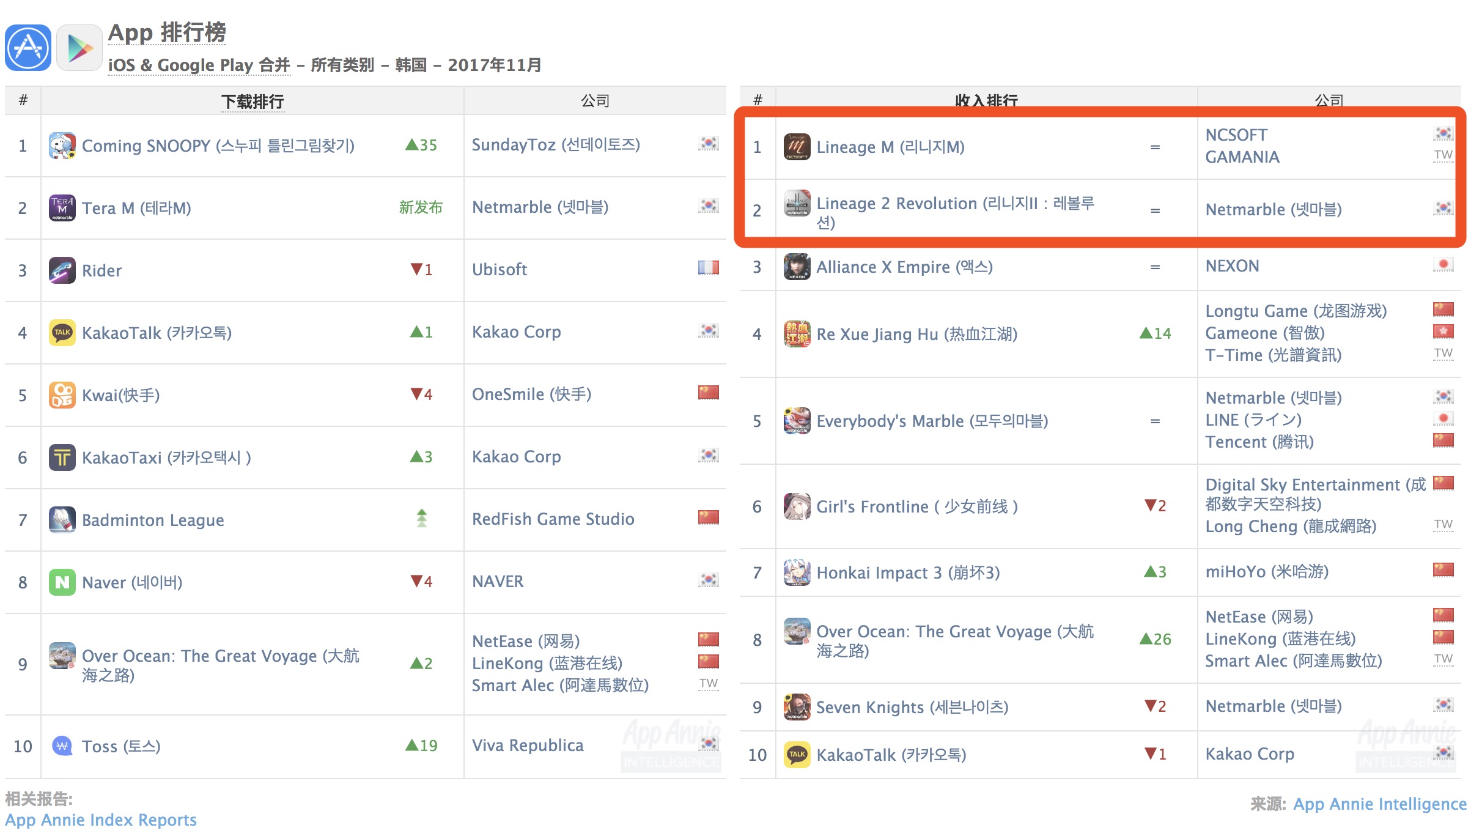Click the iOS App Store icon

[x=28, y=48]
